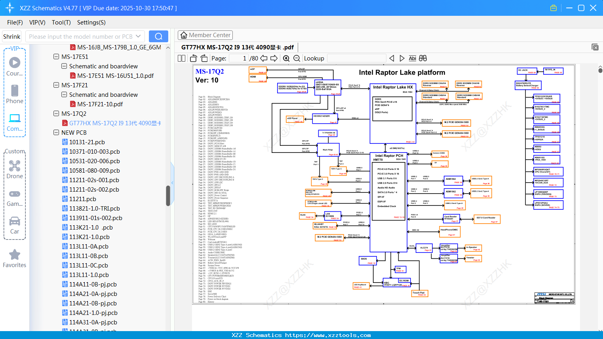
Task: Click the page number input box
Action: pyautogui.click(x=239, y=58)
